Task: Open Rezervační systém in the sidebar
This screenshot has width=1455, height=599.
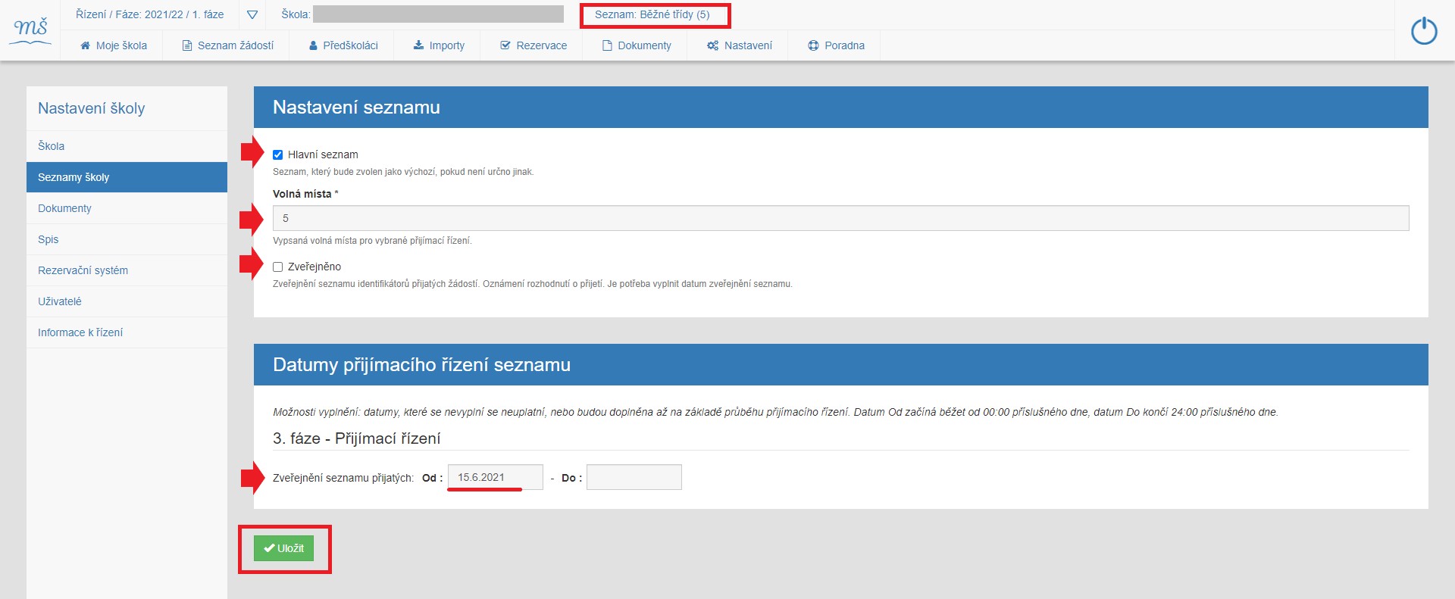Action: [127, 270]
